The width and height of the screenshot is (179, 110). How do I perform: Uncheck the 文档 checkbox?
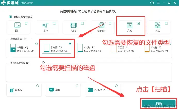(138, 23)
